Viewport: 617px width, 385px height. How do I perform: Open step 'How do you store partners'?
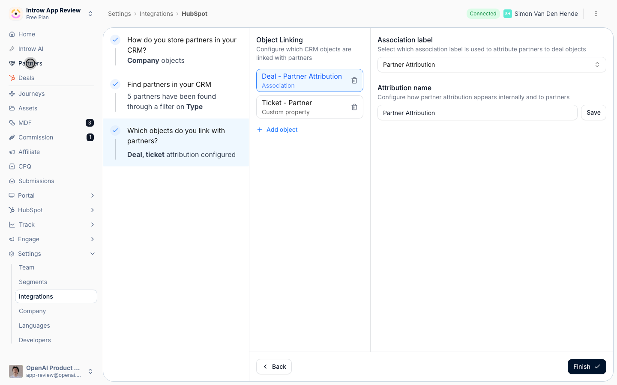point(176,50)
